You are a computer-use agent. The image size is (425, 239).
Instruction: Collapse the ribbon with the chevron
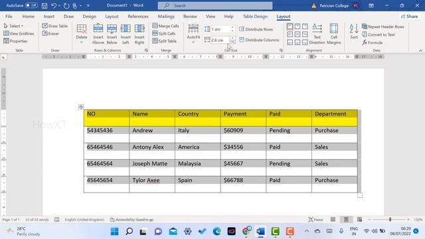click(x=420, y=50)
